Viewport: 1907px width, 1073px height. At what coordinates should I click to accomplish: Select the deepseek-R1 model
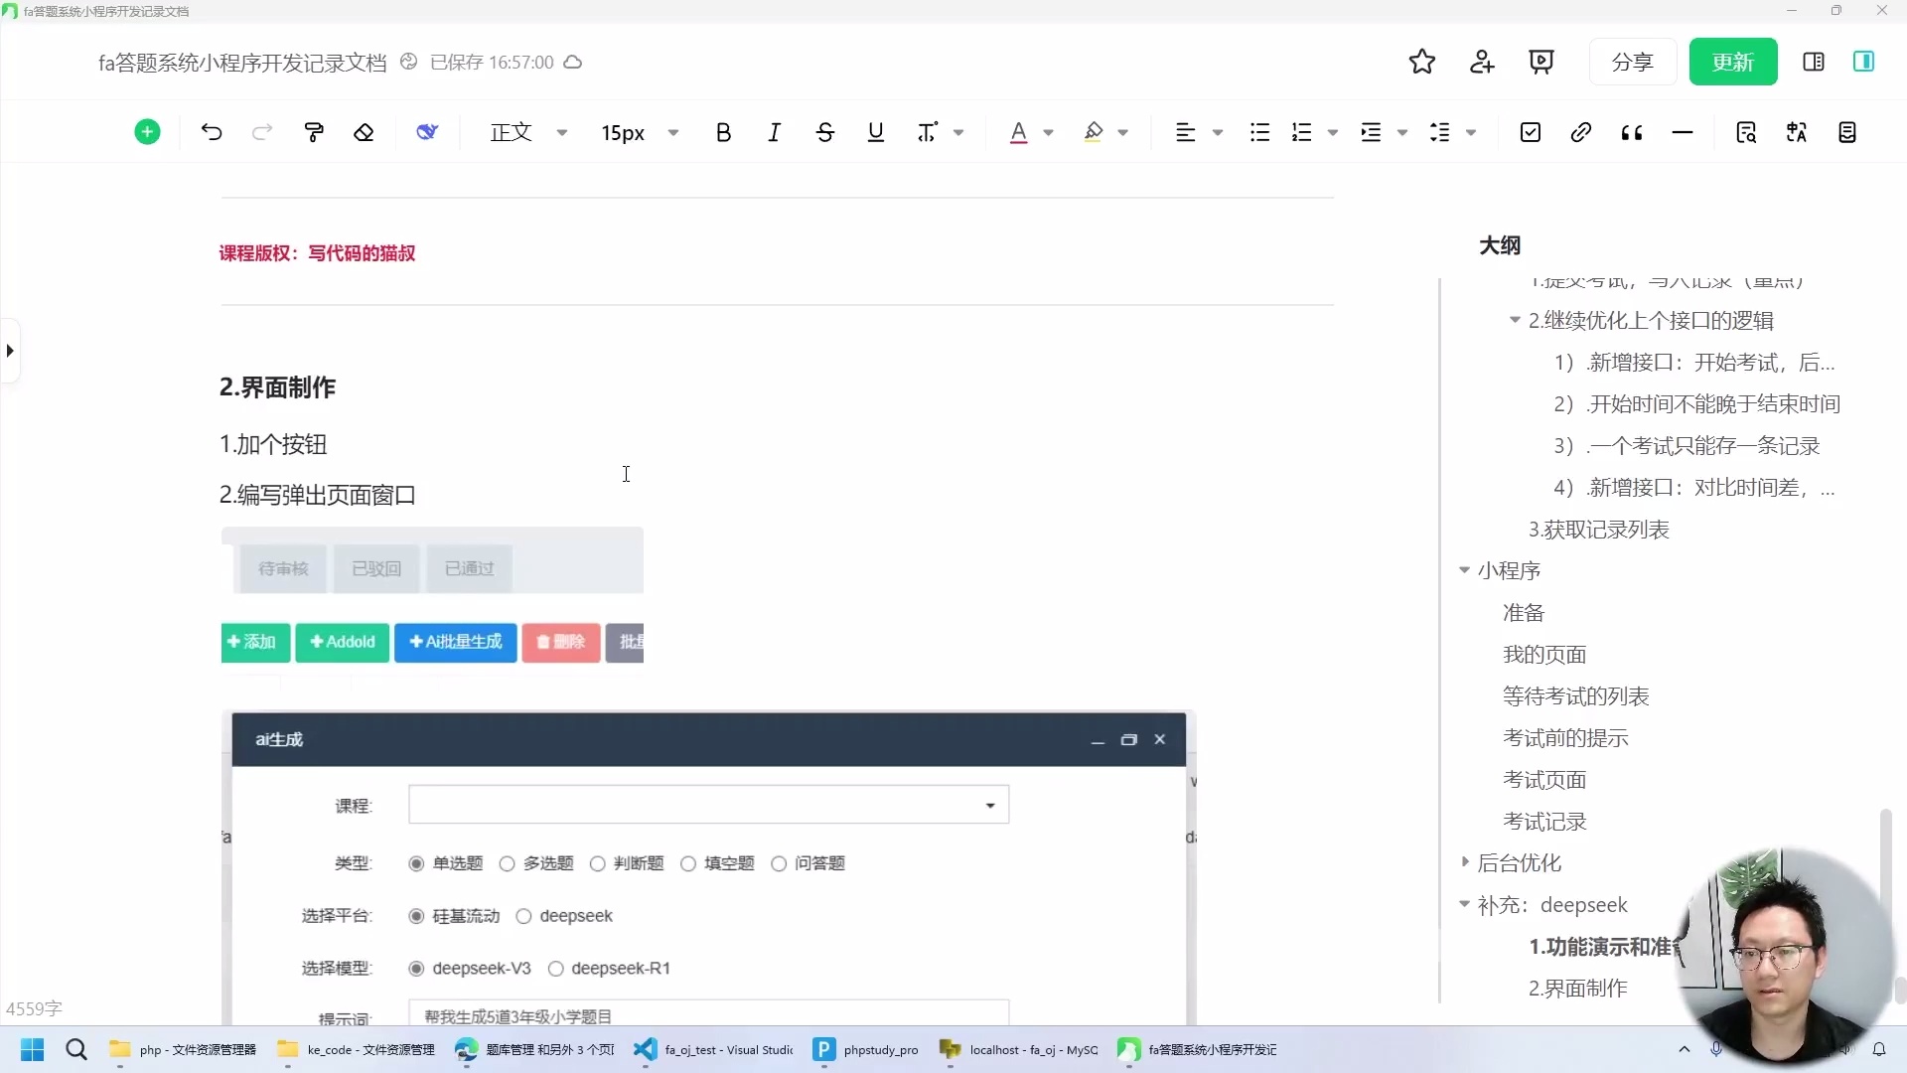(x=557, y=968)
